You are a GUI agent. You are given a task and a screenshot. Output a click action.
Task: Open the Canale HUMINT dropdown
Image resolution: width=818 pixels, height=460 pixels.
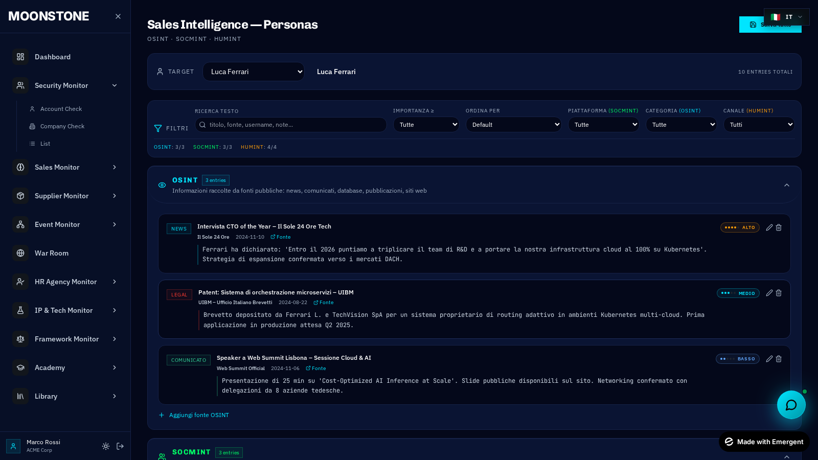[x=759, y=125]
